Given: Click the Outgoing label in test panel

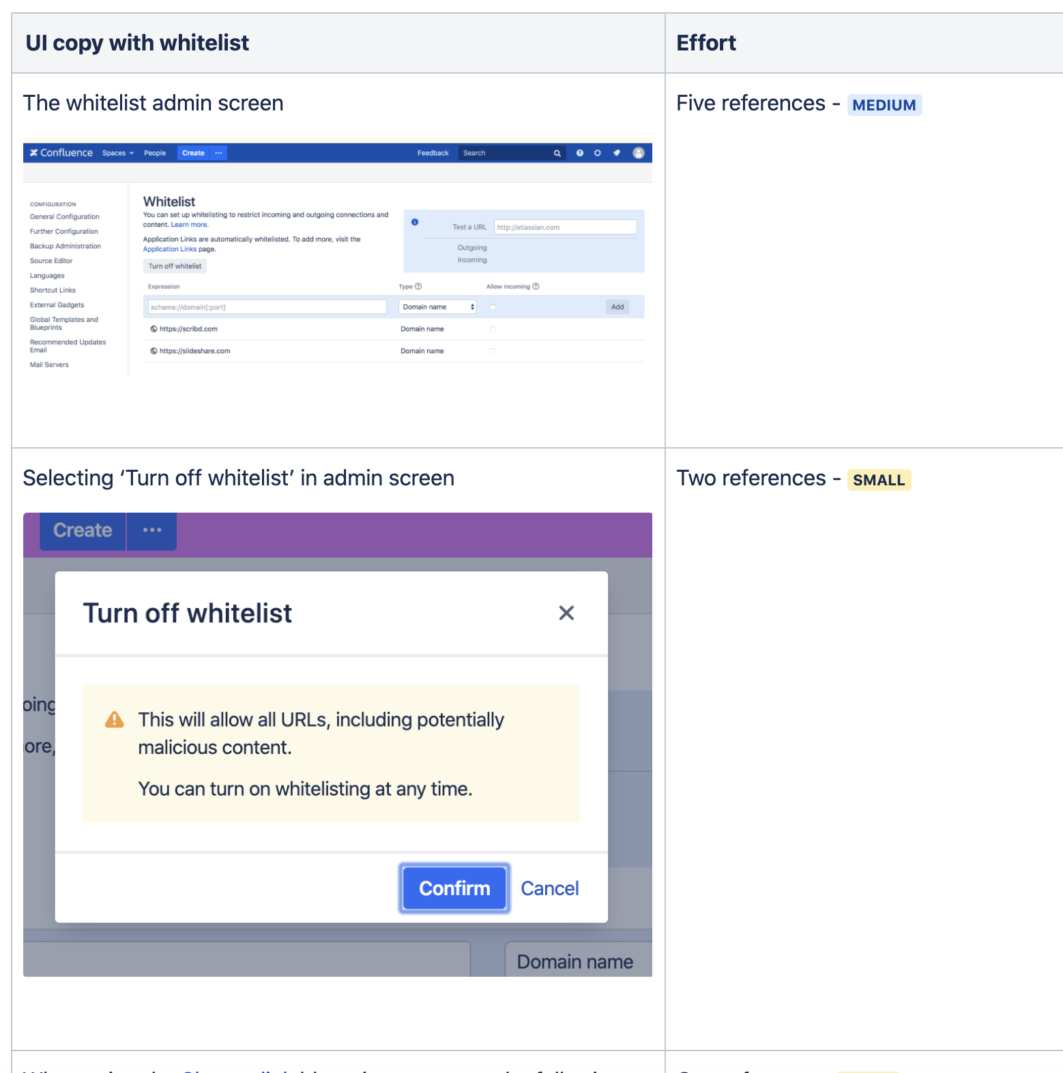Looking at the screenshot, I should (x=472, y=248).
